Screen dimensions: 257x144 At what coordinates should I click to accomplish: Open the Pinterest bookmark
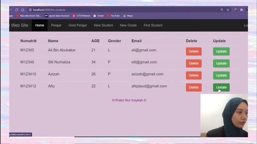pos(81,16)
